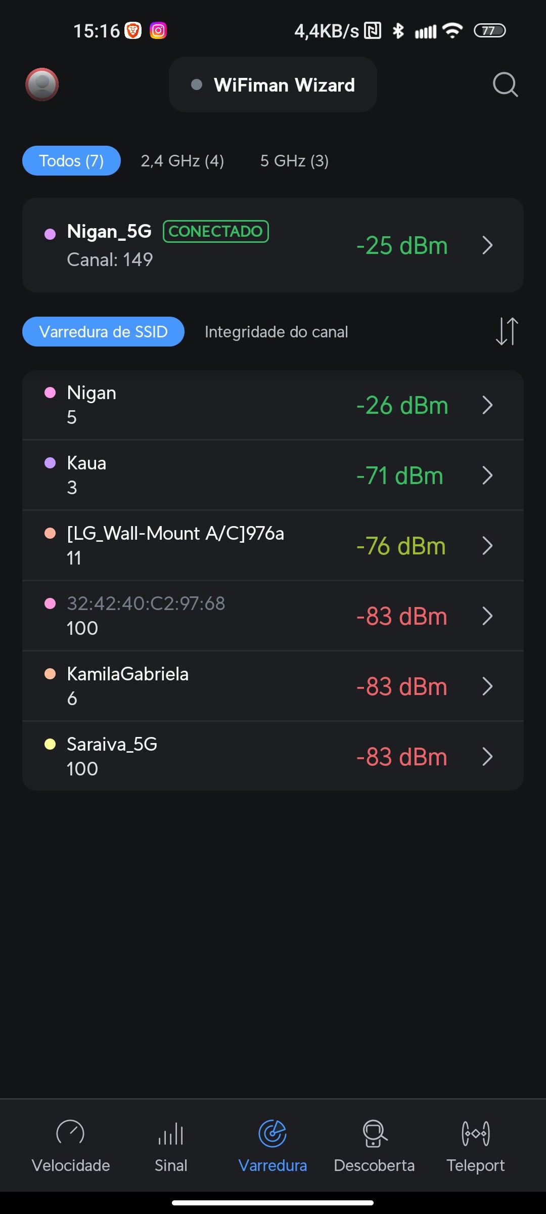Screen dimensions: 546x1214
Task: Expand the Saraiva_5G network chevron
Action: pyautogui.click(x=487, y=757)
